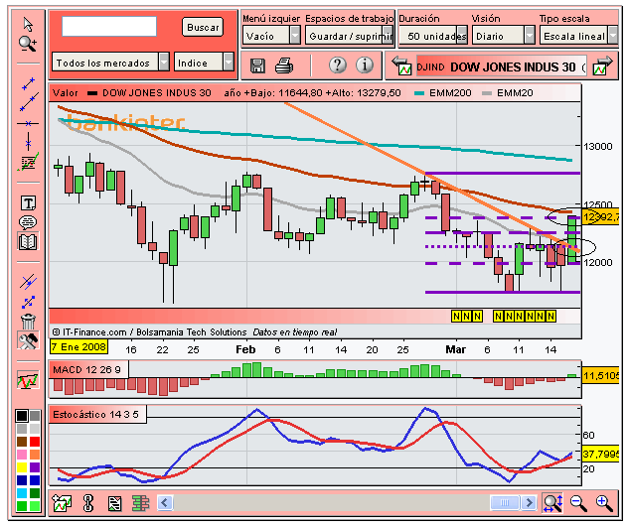Click the 'EMM20' legend entry
628x527 pixels.
(x=507, y=93)
